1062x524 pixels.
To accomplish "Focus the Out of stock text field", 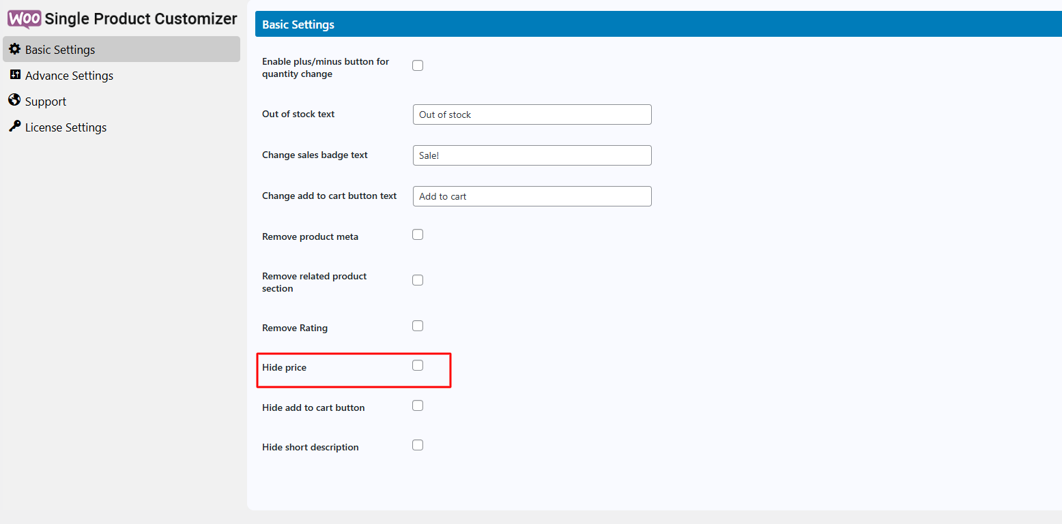I will click(532, 114).
